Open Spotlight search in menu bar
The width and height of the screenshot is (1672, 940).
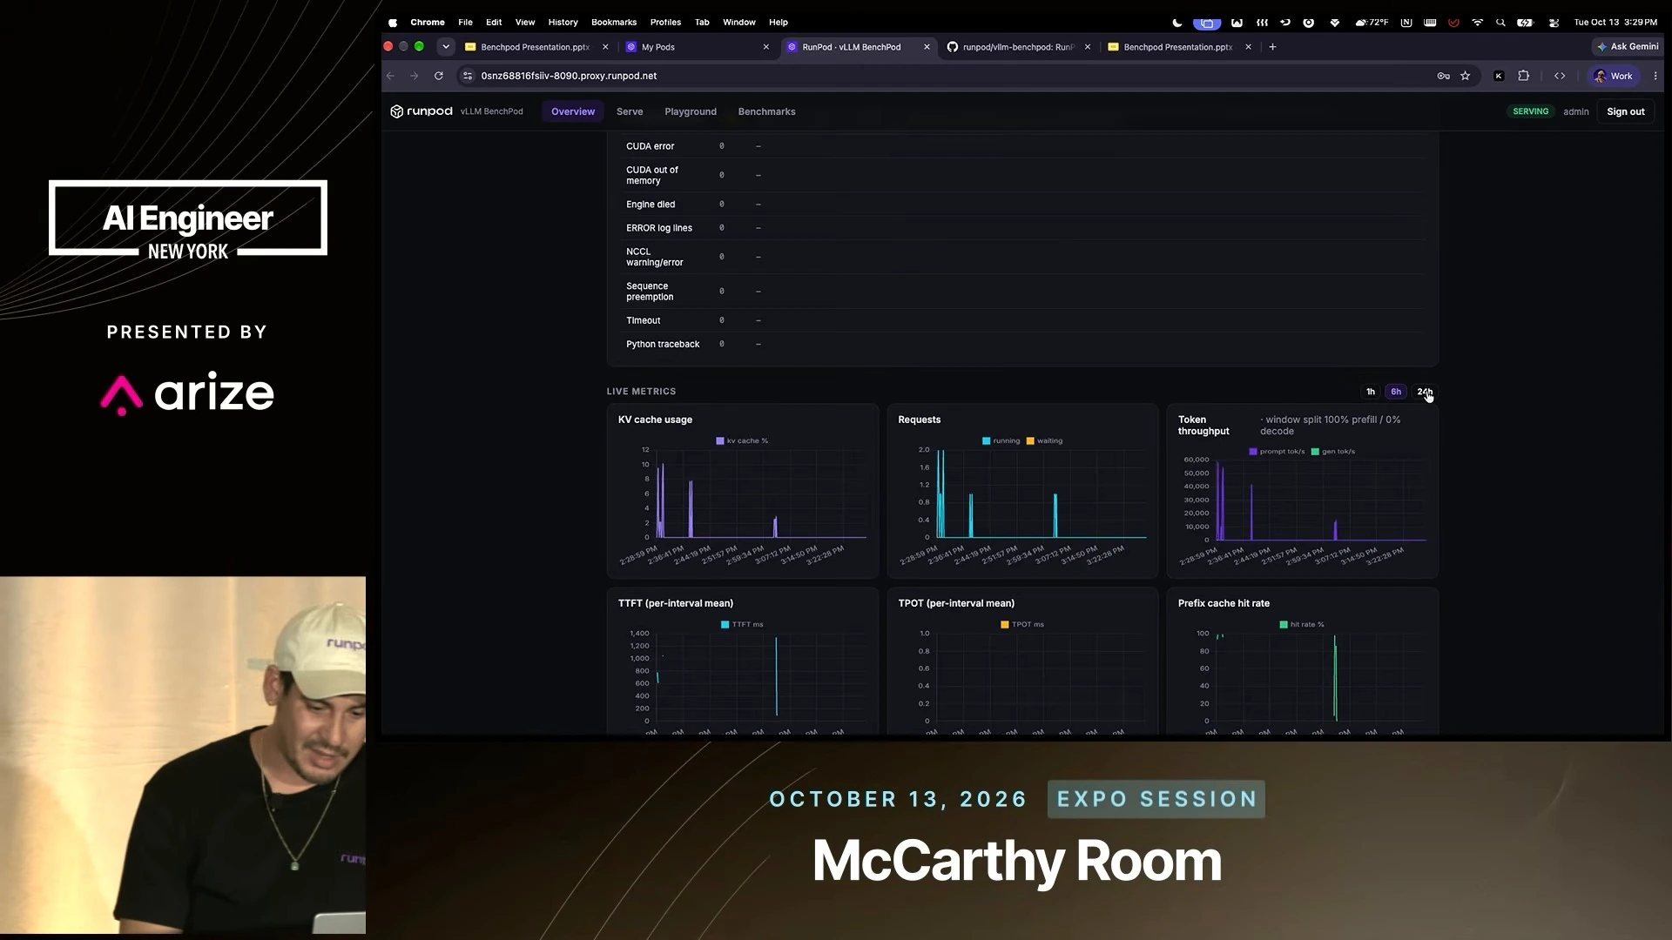[x=1501, y=23]
